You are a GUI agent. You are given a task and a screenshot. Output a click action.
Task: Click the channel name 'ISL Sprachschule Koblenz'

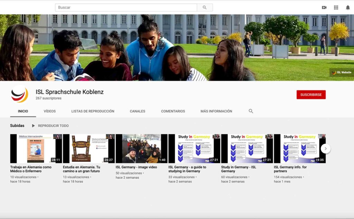coord(69,92)
